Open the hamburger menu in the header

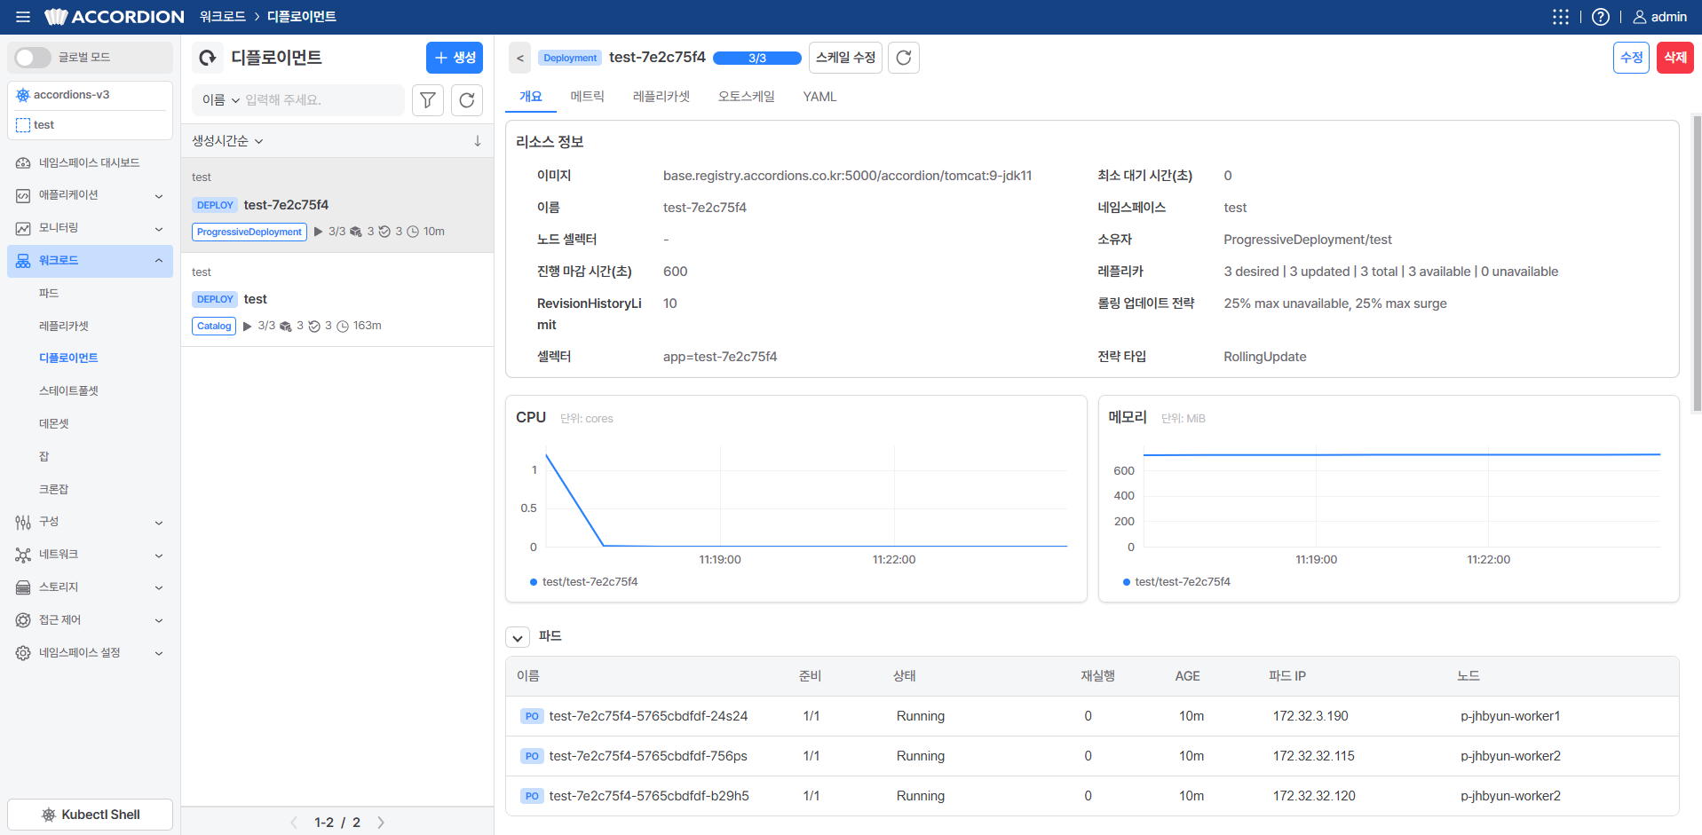[x=23, y=17]
